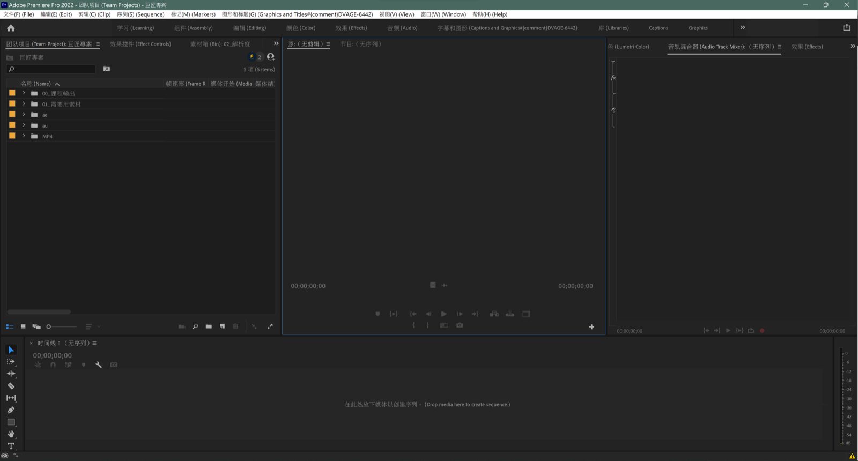Switch to the 效果控件 (Effect Controls) tab
This screenshot has height=461, width=858.
(x=140, y=44)
